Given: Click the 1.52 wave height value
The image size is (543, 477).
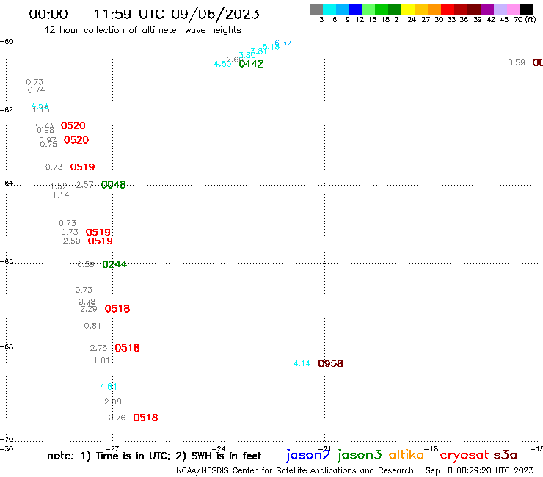Looking at the screenshot, I should click(x=59, y=186).
